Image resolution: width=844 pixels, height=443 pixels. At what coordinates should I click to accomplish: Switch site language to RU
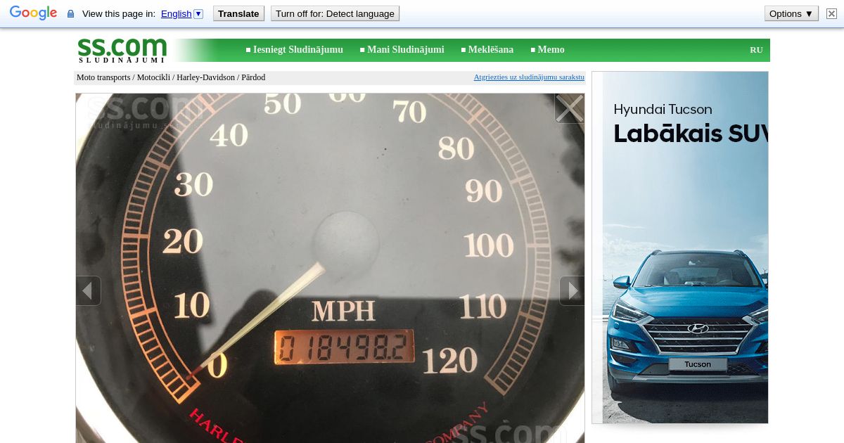click(756, 50)
